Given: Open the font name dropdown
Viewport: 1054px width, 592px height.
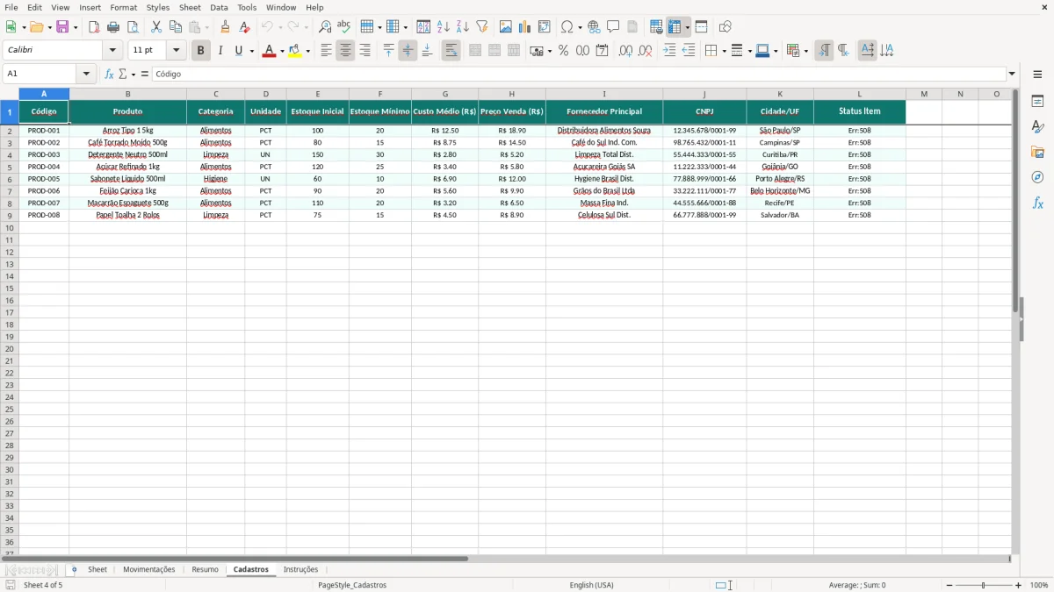Looking at the screenshot, I should pyautogui.click(x=112, y=51).
